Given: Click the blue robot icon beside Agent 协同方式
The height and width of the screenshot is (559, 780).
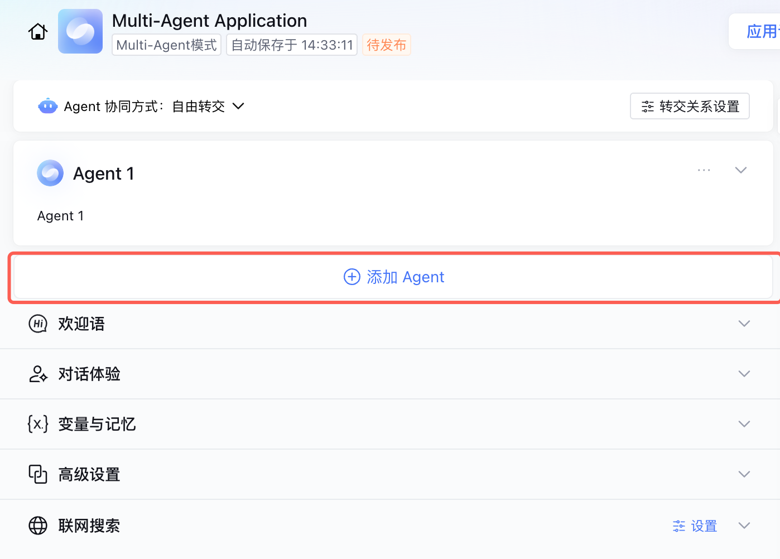Looking at the screenshot, I should point(48,106).
